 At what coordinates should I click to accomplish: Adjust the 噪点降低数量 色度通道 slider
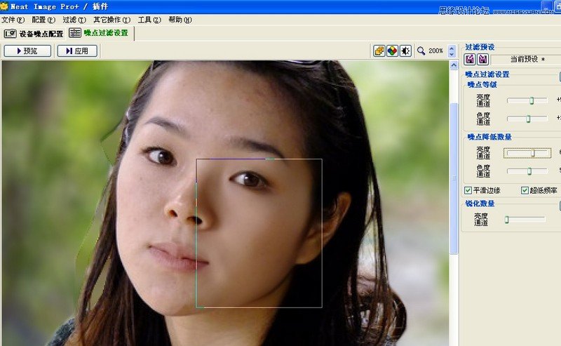click(x=529, y=171)
